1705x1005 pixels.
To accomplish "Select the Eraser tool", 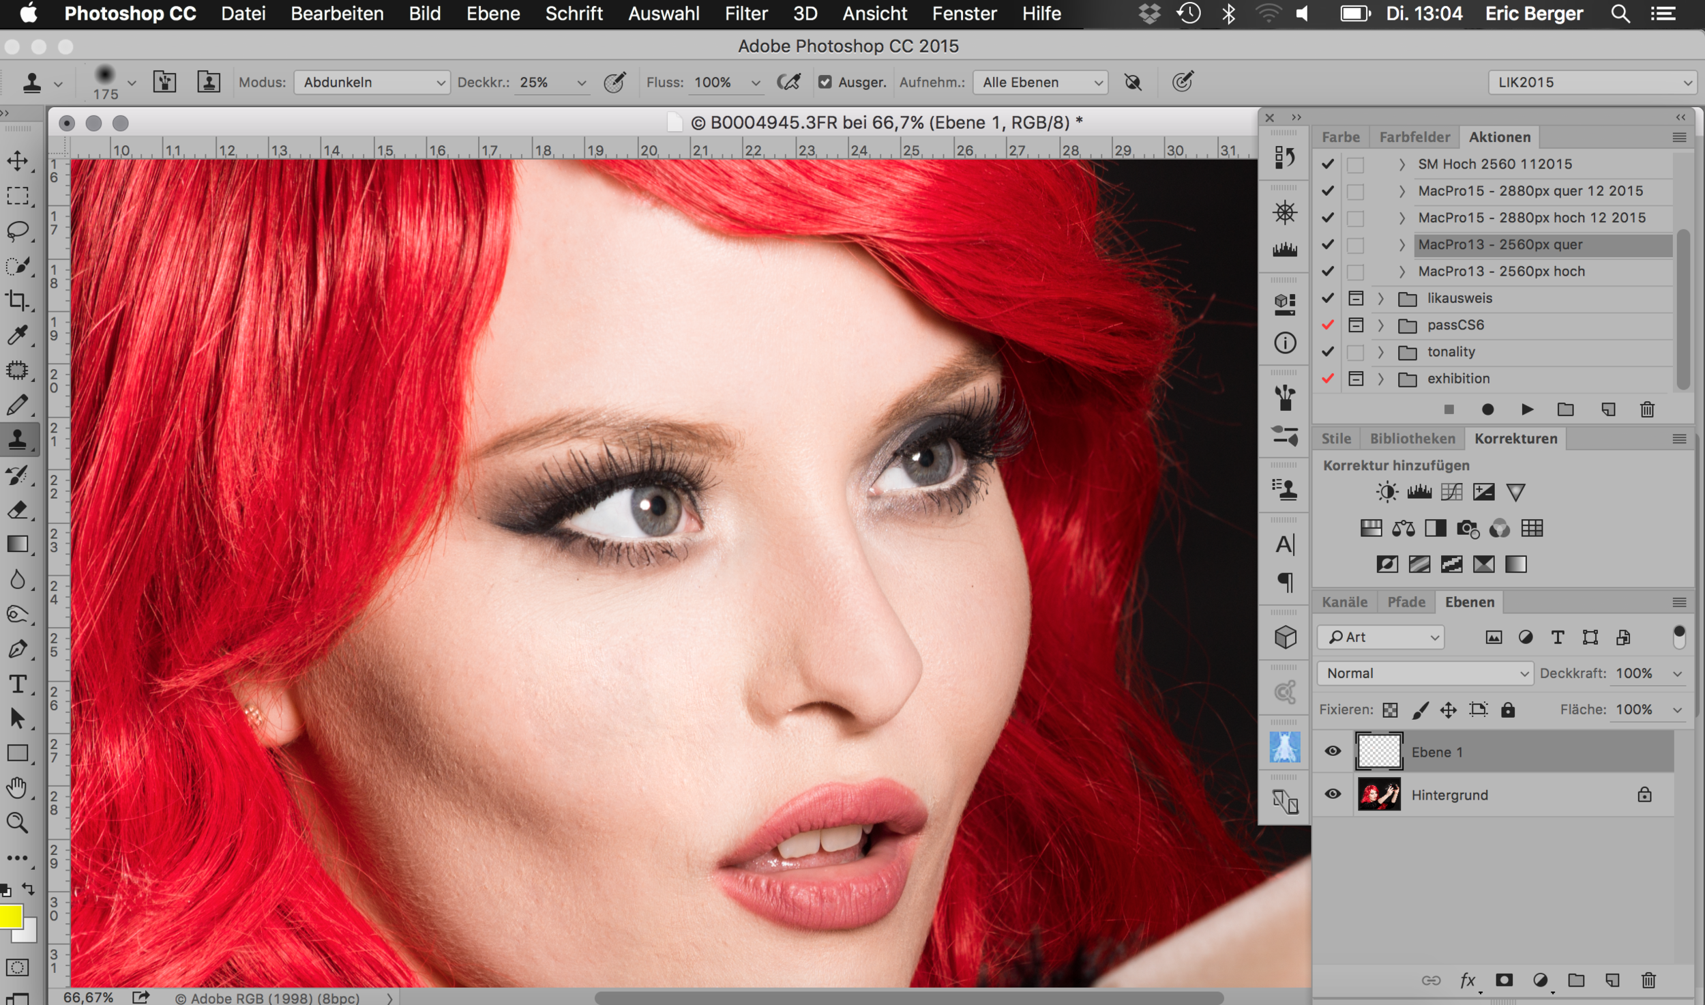I will point(17,510).
